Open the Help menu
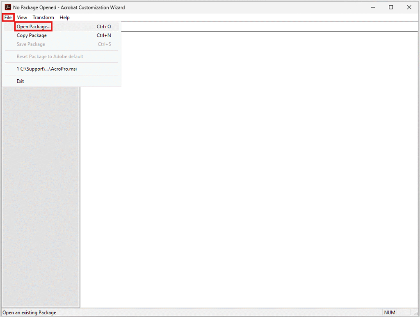420x317 pixels. 64,17
